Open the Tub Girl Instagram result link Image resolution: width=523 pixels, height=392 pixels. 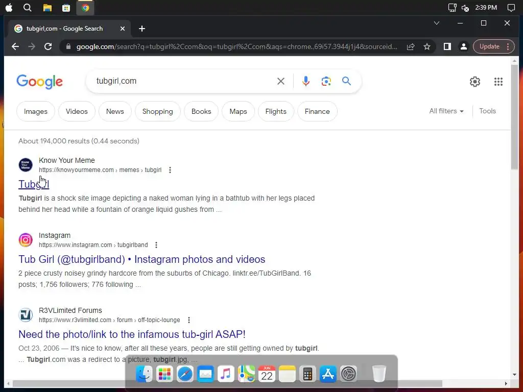point(142,259)
